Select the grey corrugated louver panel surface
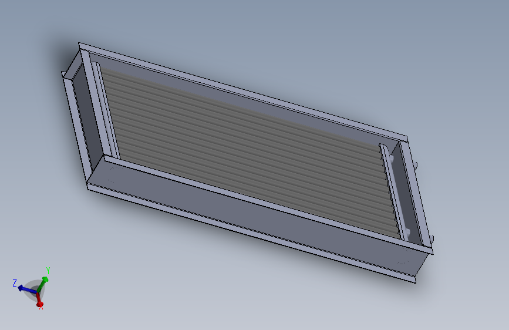Image resolution: width=509 pixels, height=330 pixels. [x=250, y=152]
